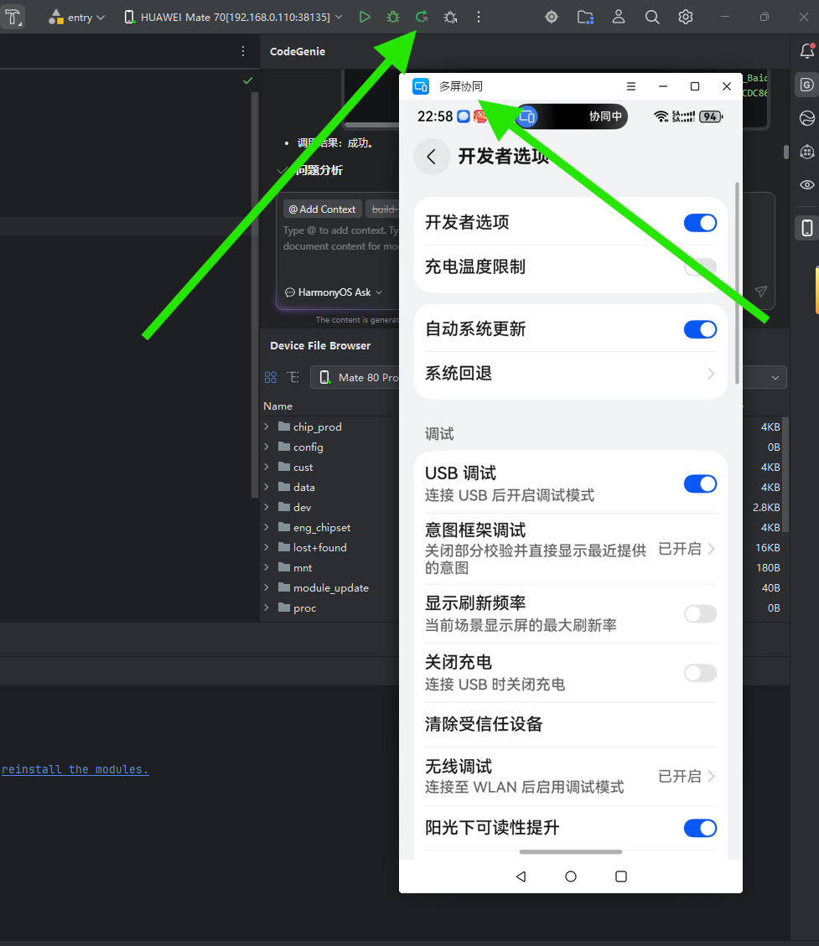Enable 显示刷新频率 toggle

point(700,613)
